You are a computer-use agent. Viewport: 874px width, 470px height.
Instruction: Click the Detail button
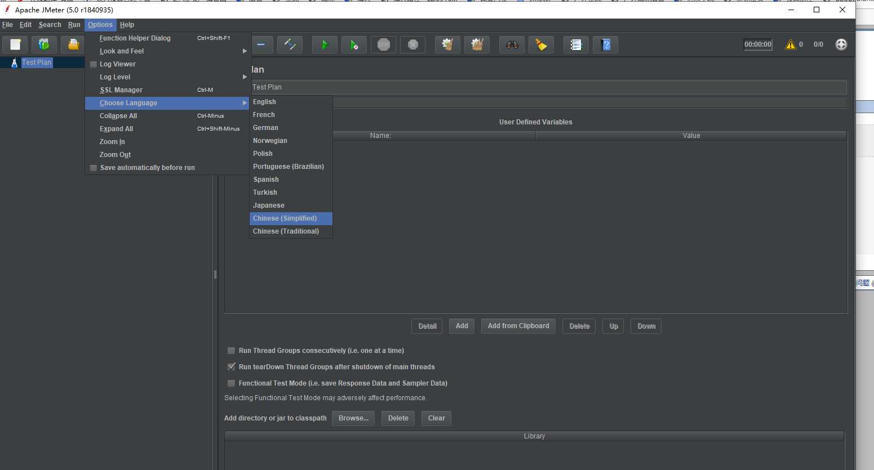[427, 326]
